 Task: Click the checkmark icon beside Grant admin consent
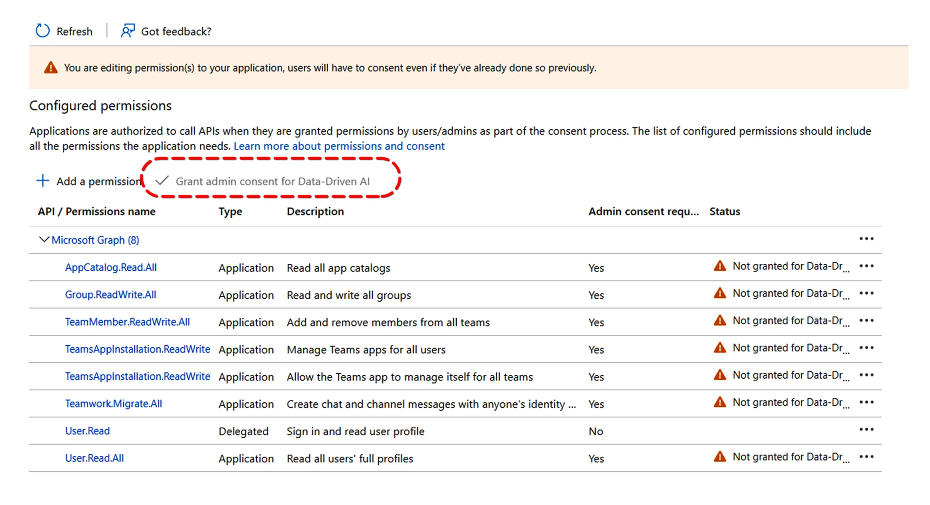tap(162, 181)
